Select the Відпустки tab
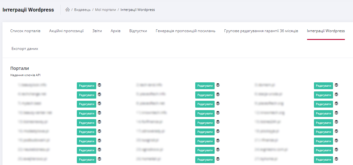The width and height of the screenshot is (353, 165). click(138, 31)
